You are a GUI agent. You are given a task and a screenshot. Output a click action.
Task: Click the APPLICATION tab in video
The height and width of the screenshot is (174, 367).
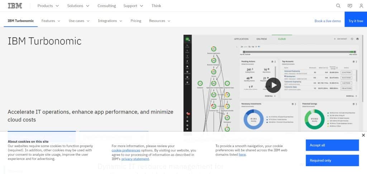point(241,39)
